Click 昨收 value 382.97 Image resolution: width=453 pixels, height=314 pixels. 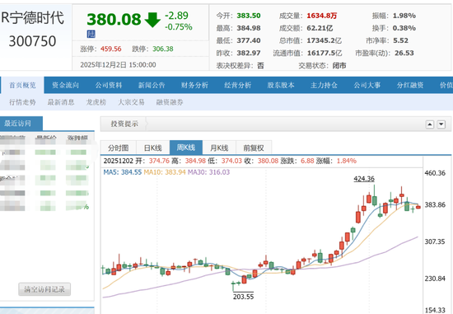(249, 53)
